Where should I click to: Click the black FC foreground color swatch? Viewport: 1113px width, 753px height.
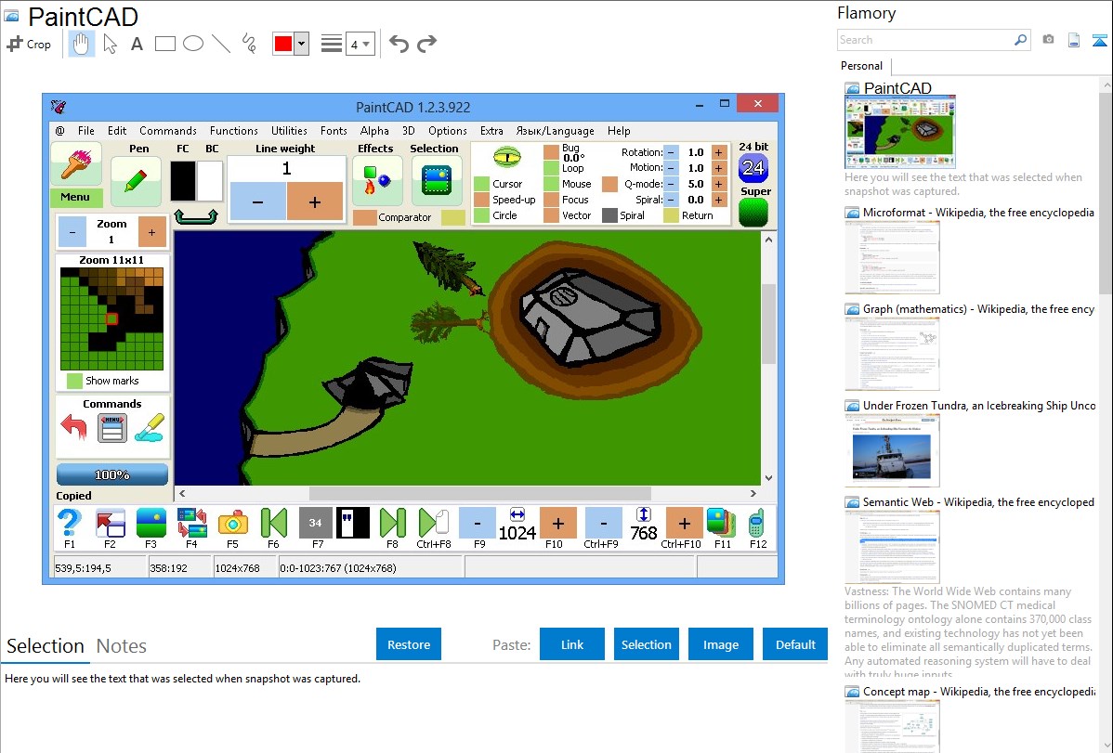click(x=183, y=181)
